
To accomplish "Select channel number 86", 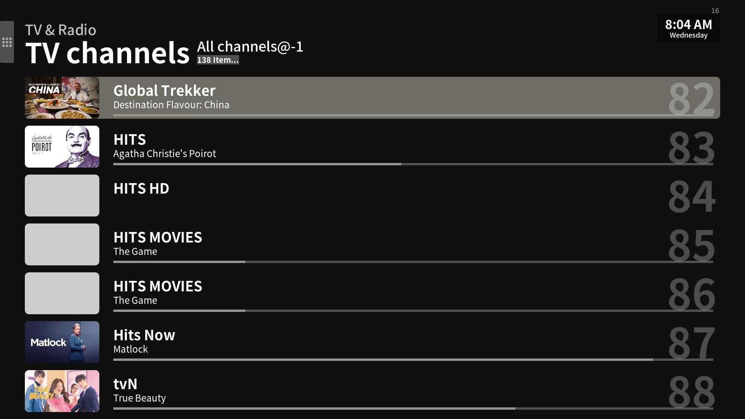I will pos(691,294).
